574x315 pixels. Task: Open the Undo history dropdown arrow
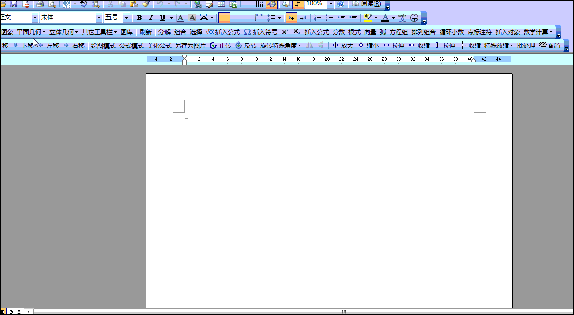point(169,4)
